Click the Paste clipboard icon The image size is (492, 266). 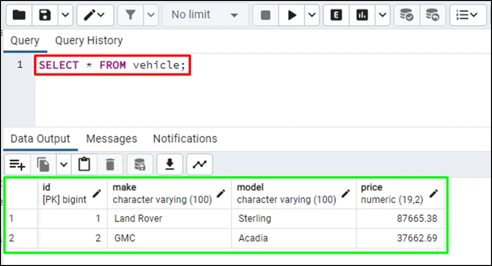(x=84, y=164)
